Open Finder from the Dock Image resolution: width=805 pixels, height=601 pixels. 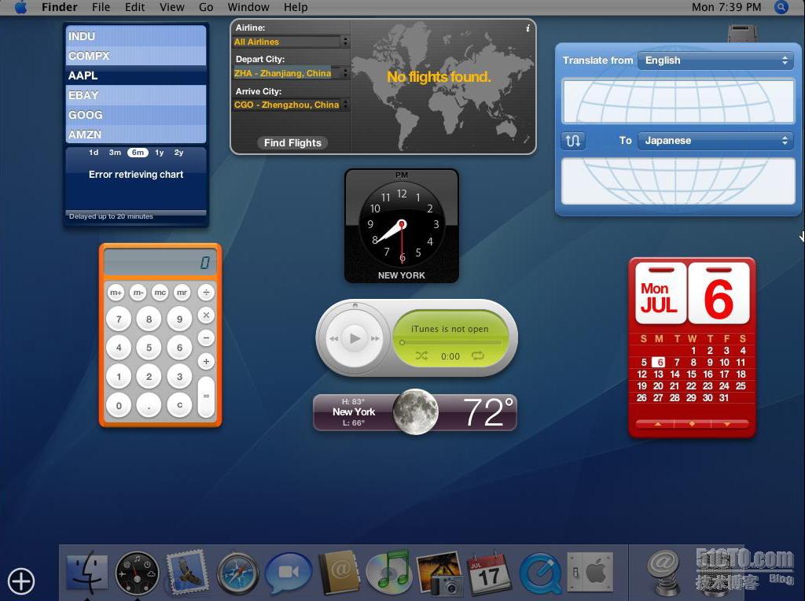86,573
